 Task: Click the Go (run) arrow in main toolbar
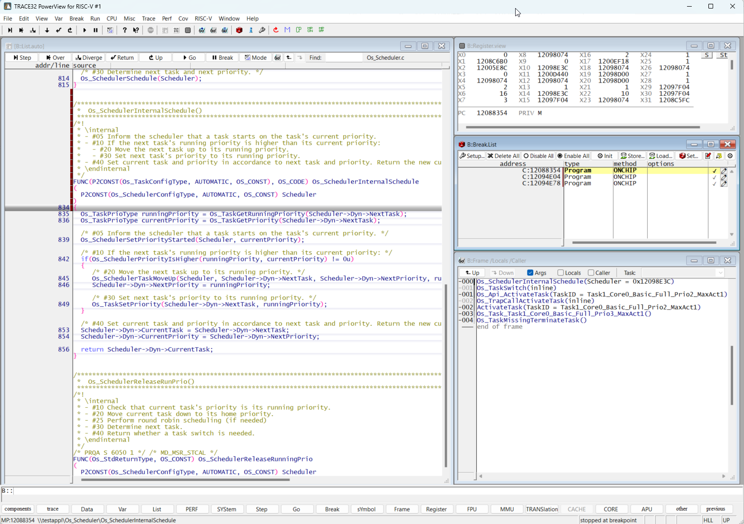point(85,30)
